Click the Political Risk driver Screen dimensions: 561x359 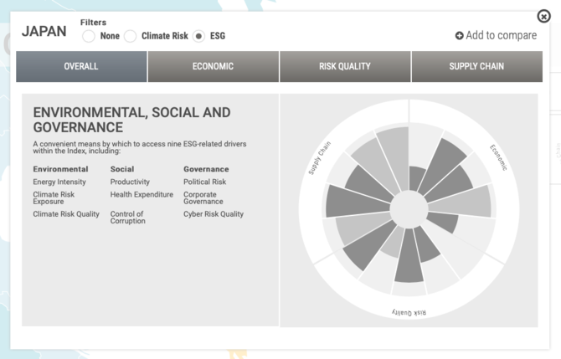pos(205,182)
